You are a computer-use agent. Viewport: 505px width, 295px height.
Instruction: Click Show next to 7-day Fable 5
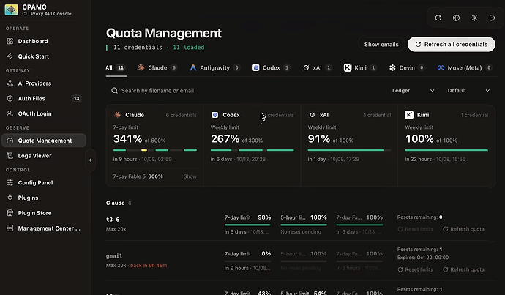(x=190, y=176)
